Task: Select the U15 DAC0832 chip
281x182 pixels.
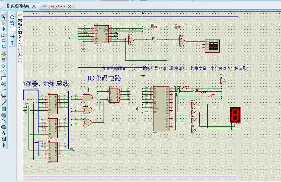Action: (x=101, y=34)
